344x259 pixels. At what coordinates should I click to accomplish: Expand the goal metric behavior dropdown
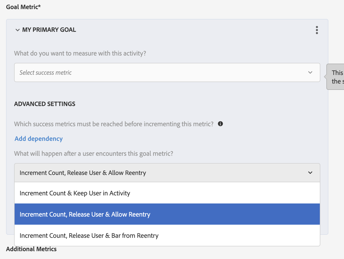(167, 173)
